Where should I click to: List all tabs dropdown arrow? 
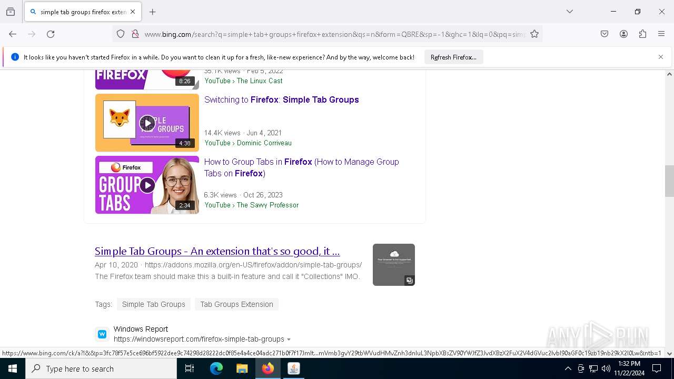(x=570, y=12)
